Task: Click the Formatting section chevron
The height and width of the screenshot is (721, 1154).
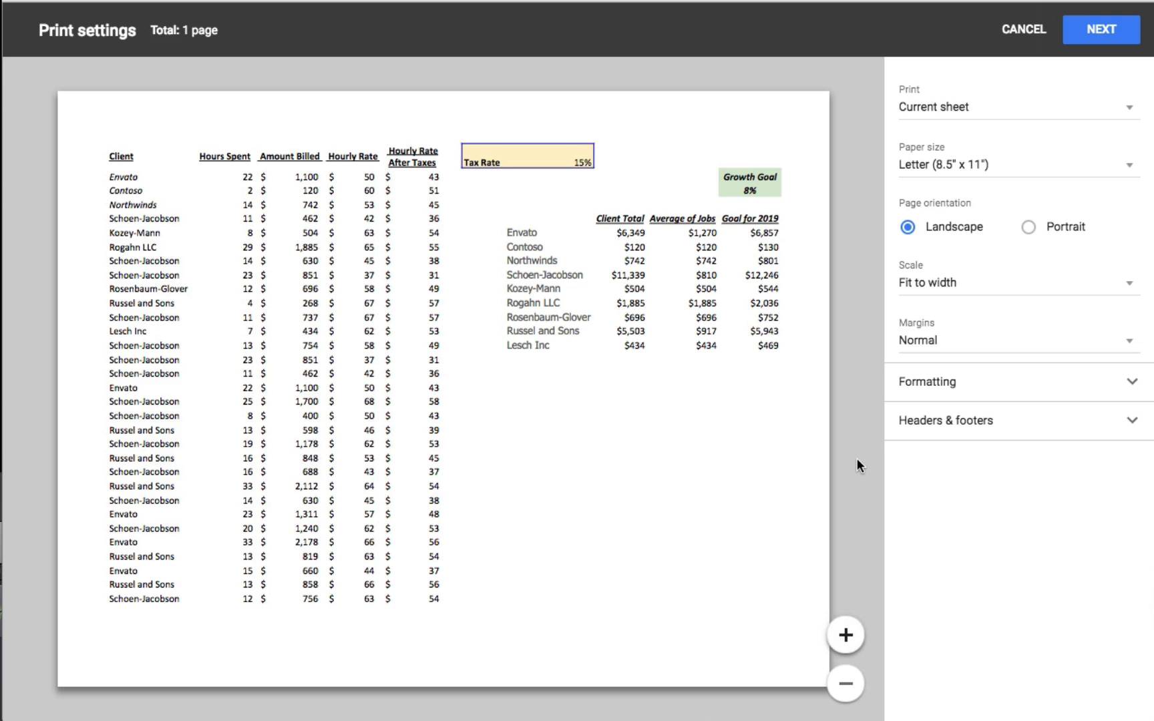Action: click(x=1133, y=381)
